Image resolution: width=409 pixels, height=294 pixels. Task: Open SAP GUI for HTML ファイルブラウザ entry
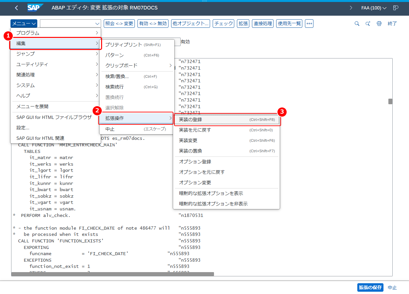tap(56, 117)
